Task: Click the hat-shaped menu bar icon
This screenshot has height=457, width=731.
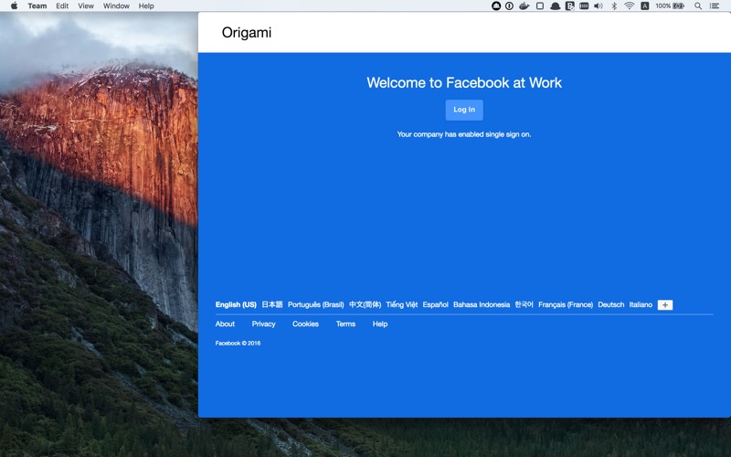Action: [x=555, y=6]
